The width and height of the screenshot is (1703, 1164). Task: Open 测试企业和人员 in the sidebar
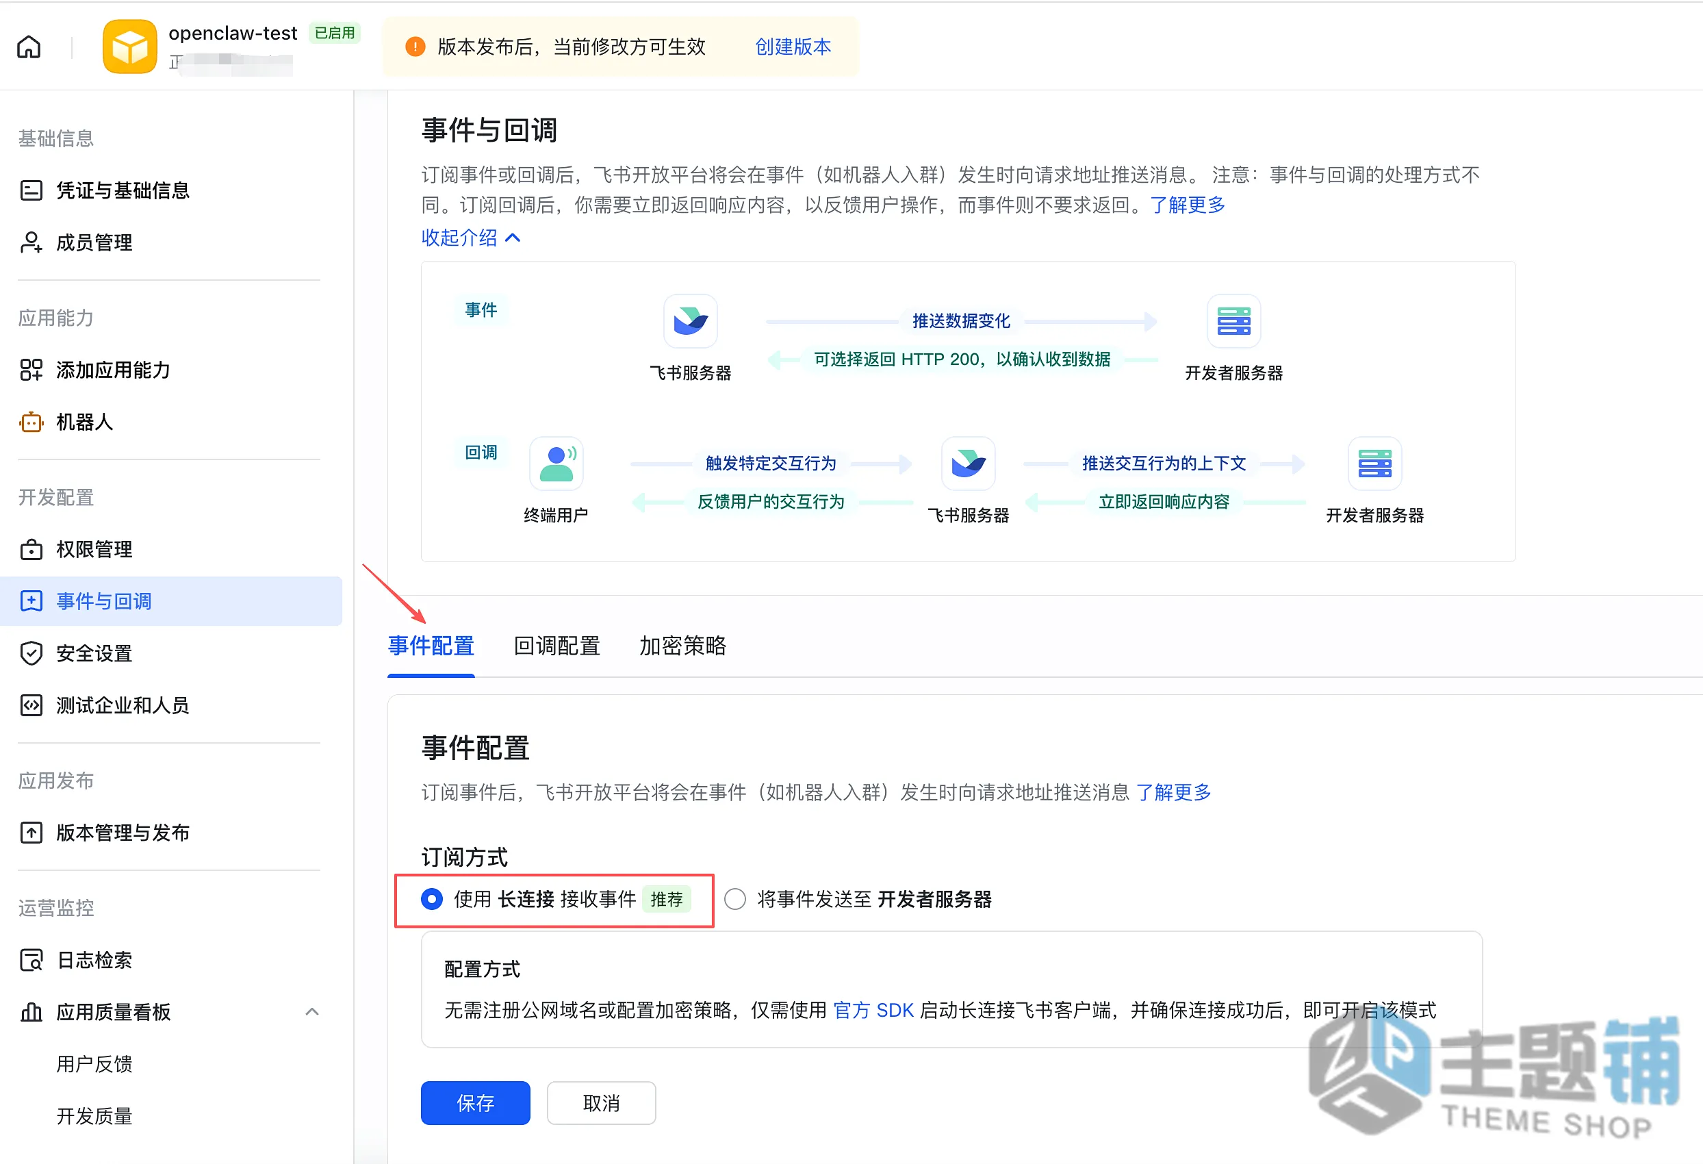[123, 706]
